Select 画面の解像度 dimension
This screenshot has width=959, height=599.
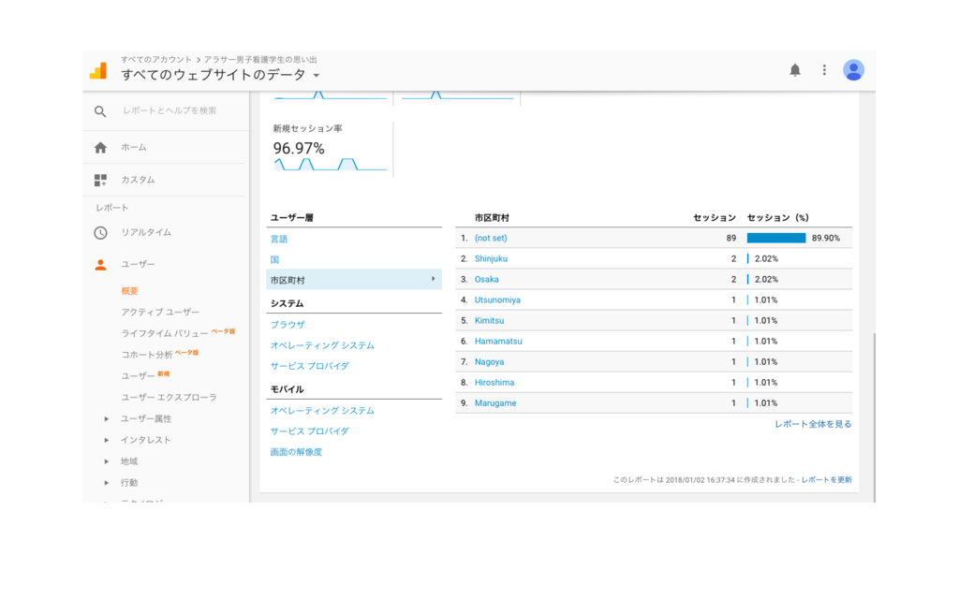click(x=296, y=452)
